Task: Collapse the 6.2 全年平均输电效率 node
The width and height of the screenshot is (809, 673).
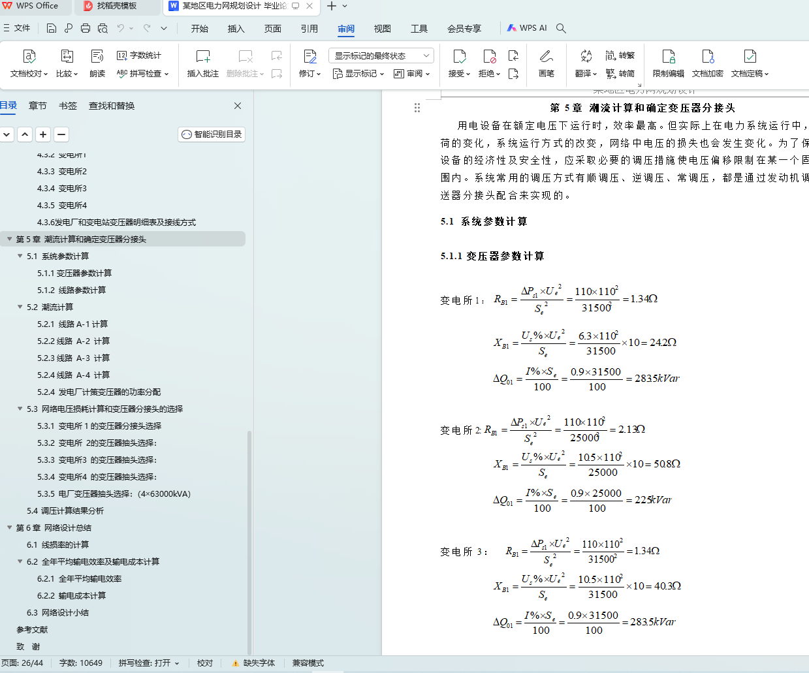Action: 20,561
